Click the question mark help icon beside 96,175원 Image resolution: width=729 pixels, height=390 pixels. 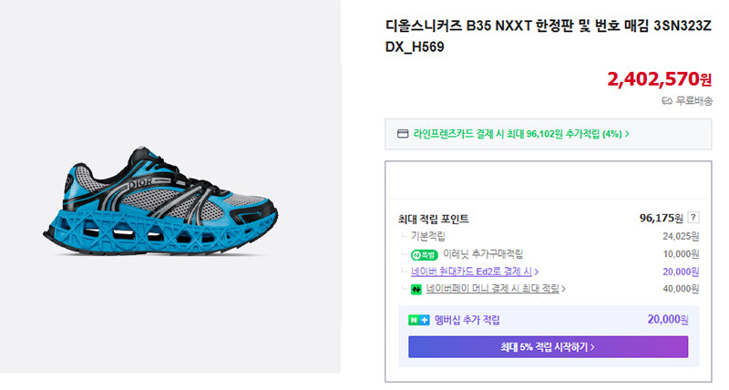[x=693, y=218]
